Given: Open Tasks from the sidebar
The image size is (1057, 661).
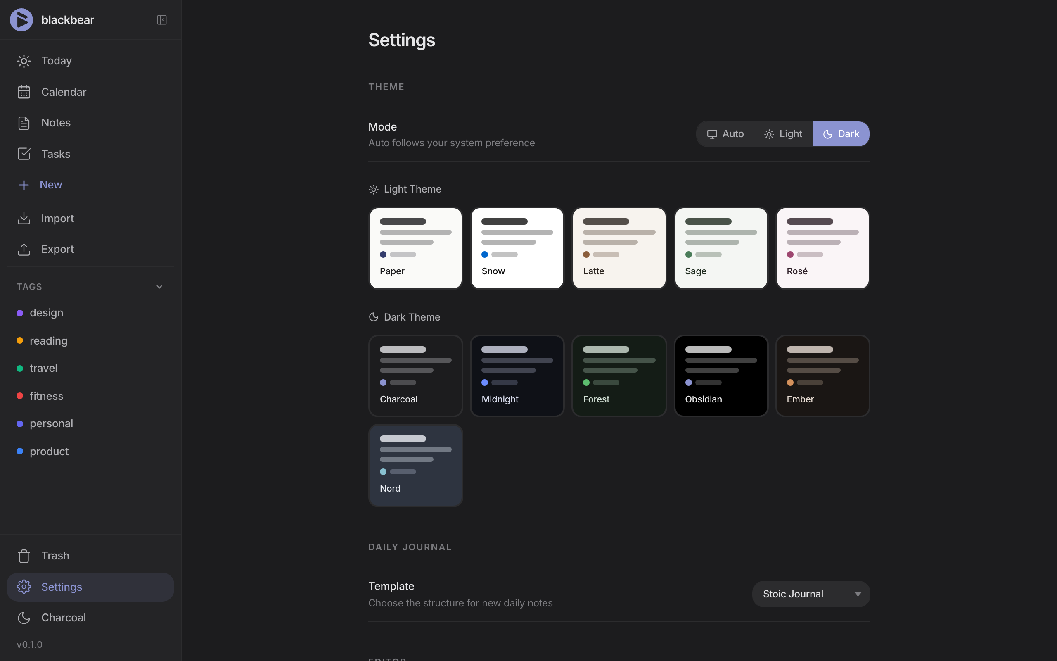Looking at the screenshot, I should [x=55, y=154].
